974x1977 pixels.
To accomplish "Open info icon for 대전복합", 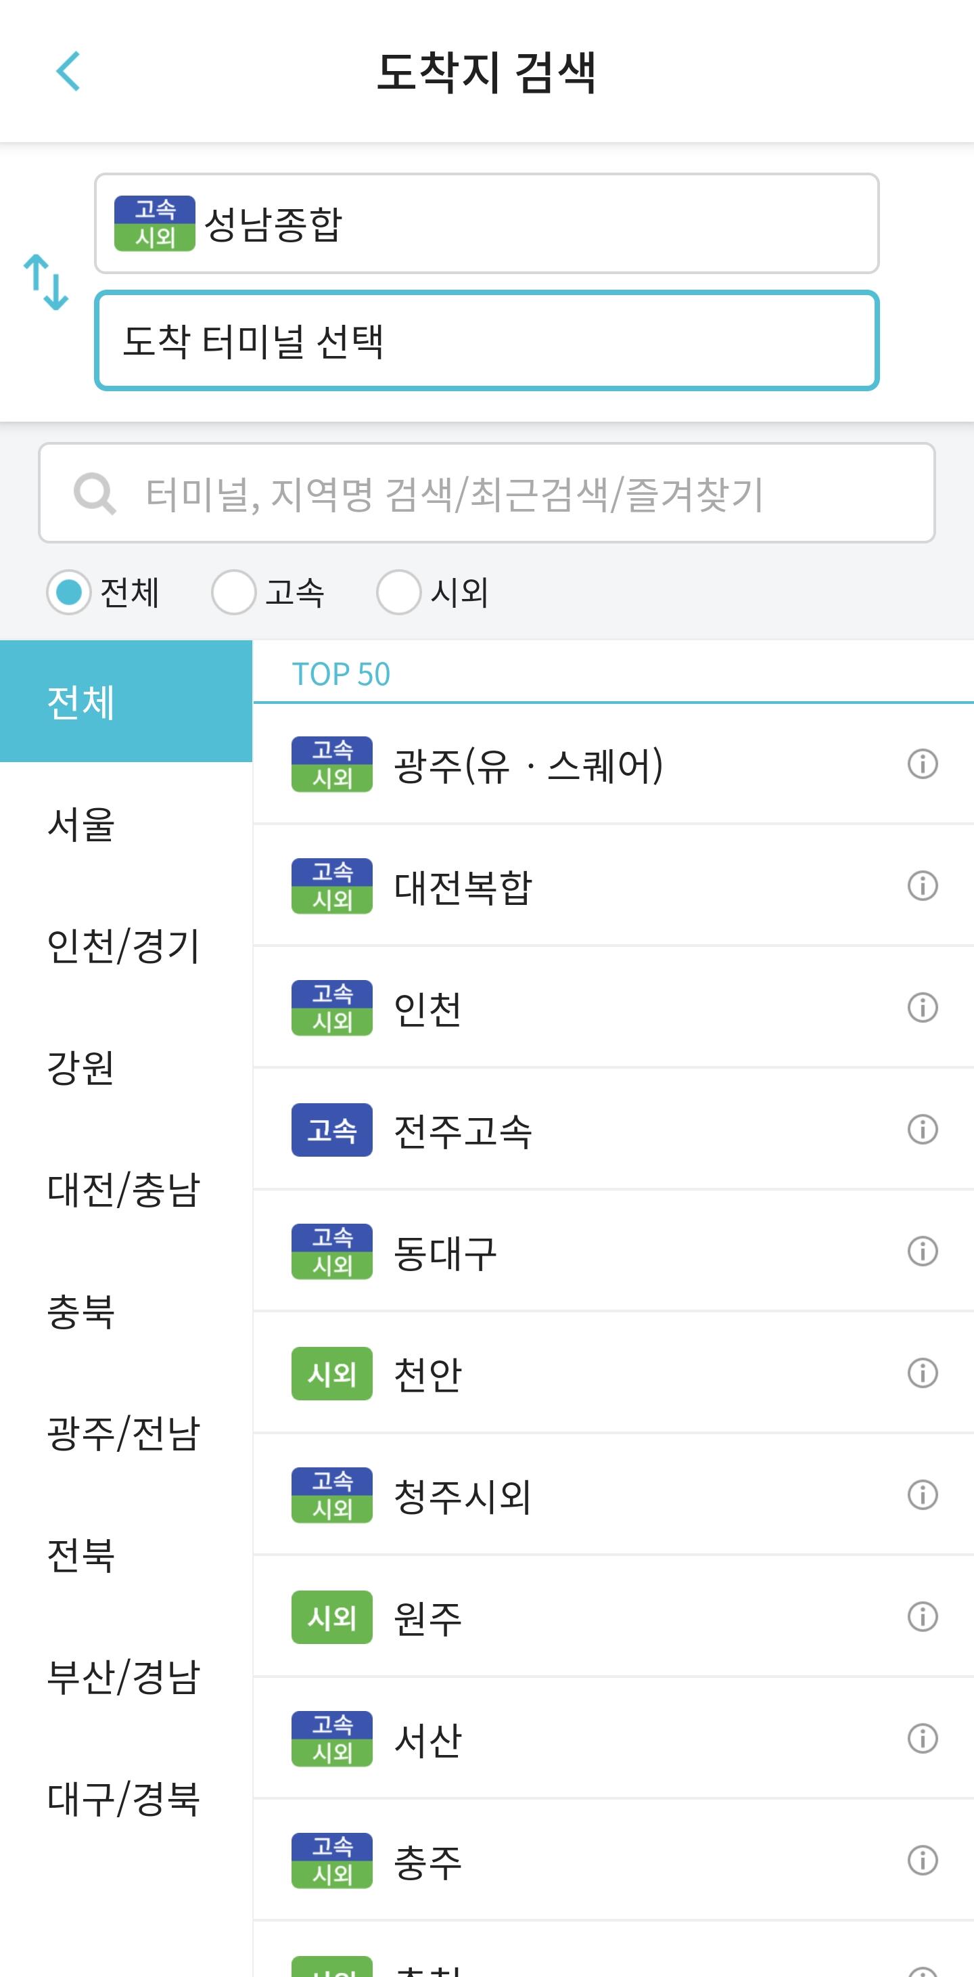I will (922, 886).
